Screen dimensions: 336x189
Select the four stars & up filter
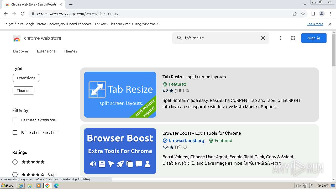(x=15, y=175)
